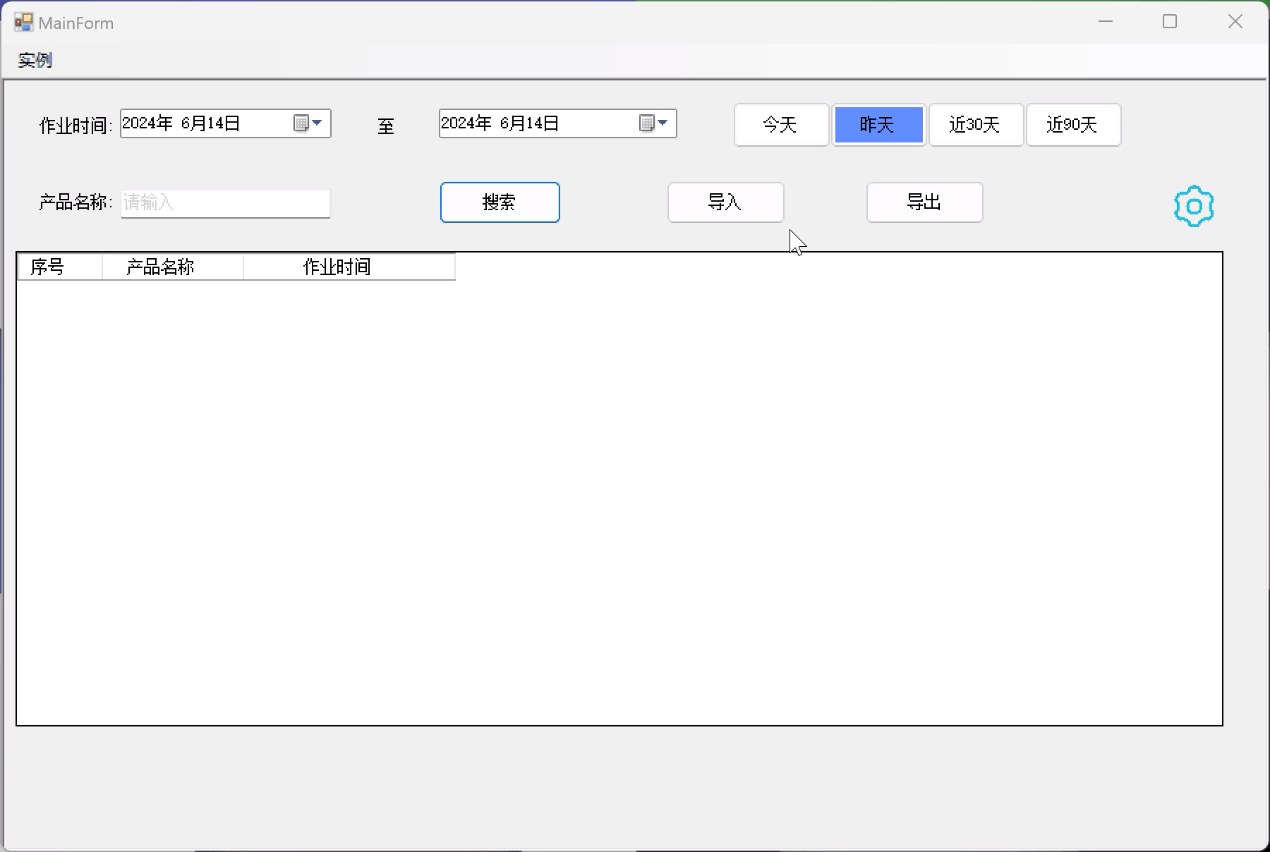
Task: Open calendar dropdown of end date picker
Action: pos(654,123)
